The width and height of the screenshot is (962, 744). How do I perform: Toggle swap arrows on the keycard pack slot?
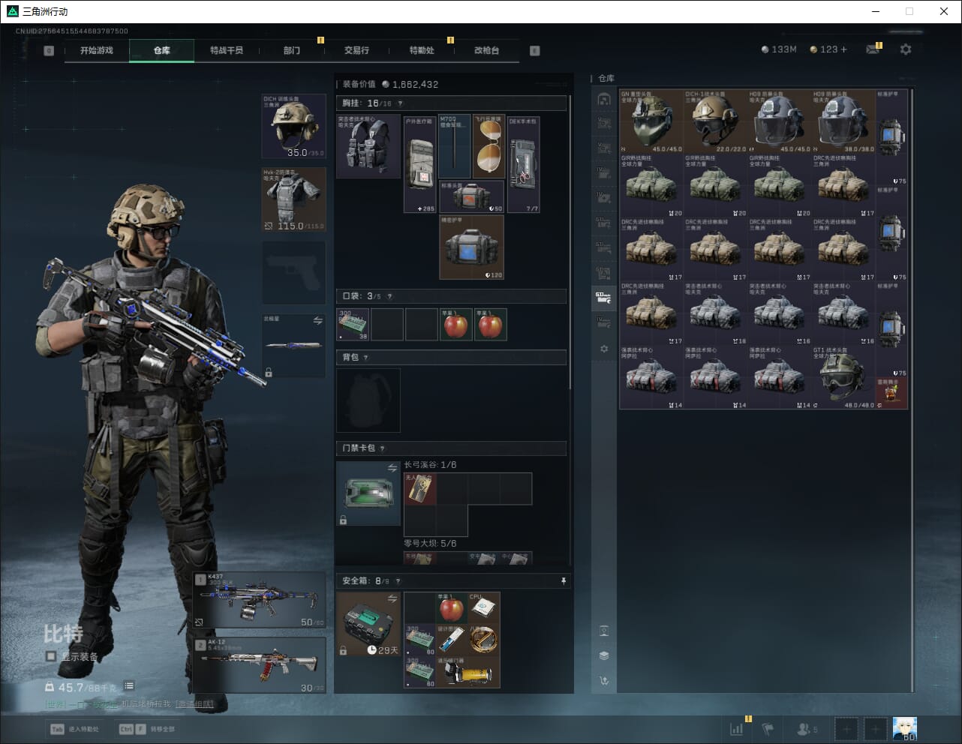pos(392,468)
